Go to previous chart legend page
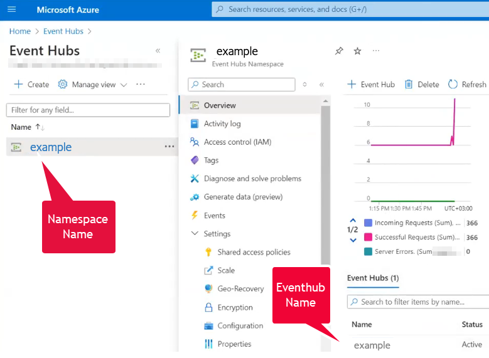Screen dimensions: 489x358 353,221
